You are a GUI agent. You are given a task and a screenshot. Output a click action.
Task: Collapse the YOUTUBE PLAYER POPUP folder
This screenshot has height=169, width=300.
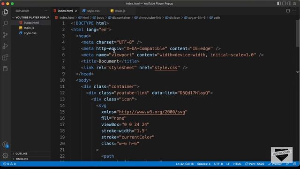click(31, 17)
